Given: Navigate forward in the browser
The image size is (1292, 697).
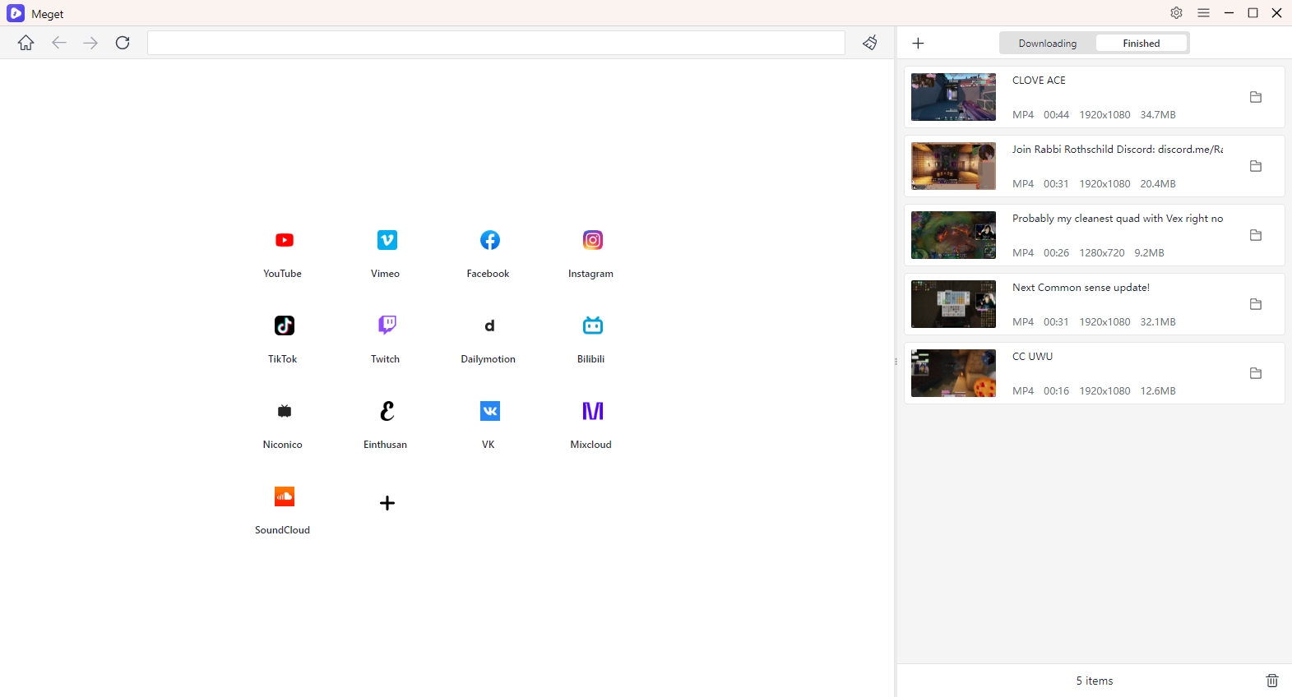Looking at the screenshot, I should coord(90,43).
